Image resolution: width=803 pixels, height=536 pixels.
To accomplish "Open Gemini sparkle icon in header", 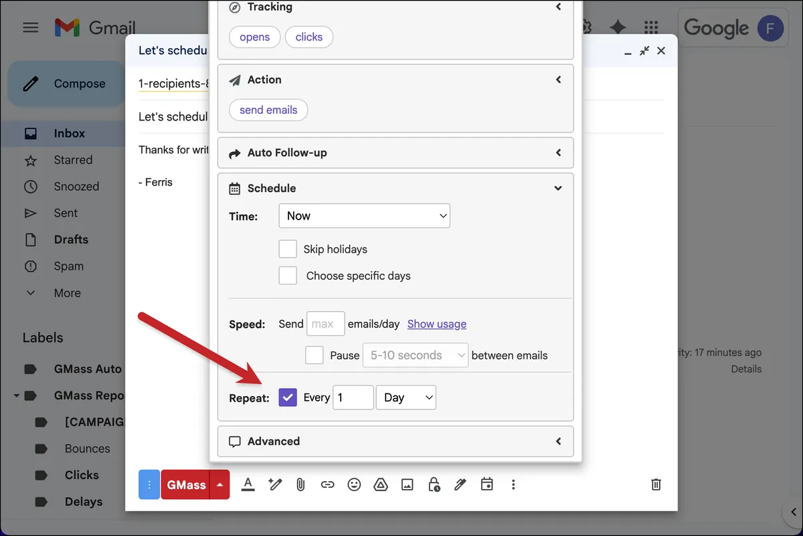I will point(618,27).
